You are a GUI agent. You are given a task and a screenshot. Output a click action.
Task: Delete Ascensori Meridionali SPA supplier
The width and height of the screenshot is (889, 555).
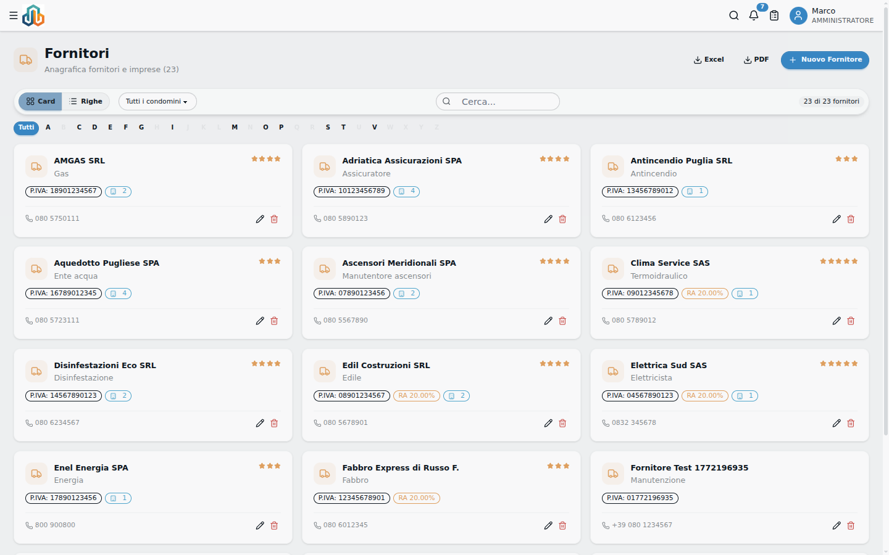(562, 321)
